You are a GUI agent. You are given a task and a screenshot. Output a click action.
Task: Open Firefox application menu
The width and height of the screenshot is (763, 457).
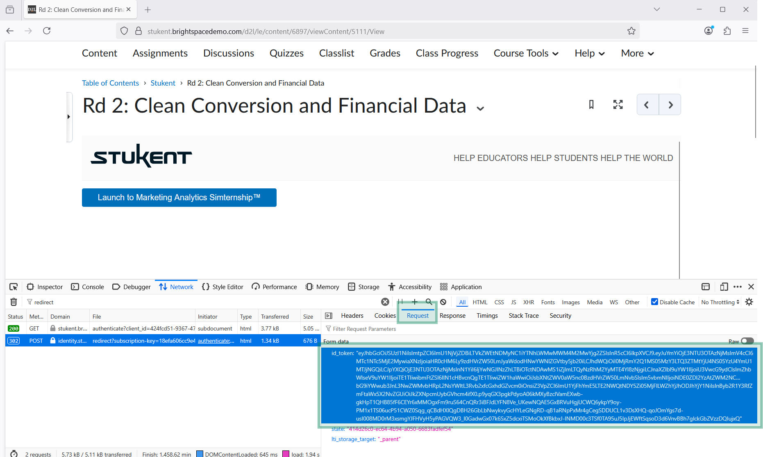(x=745, y=31)
